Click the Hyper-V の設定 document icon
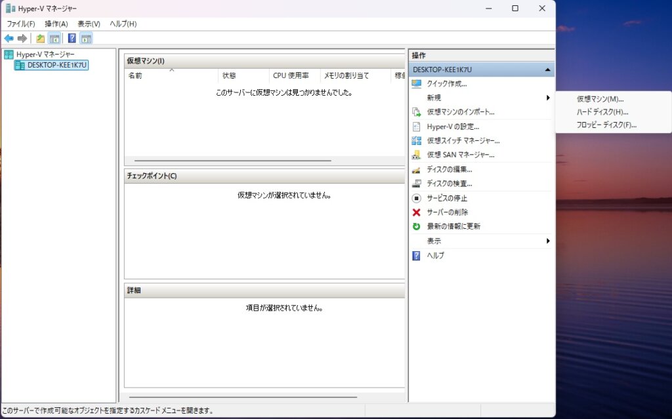 (416, 127)
